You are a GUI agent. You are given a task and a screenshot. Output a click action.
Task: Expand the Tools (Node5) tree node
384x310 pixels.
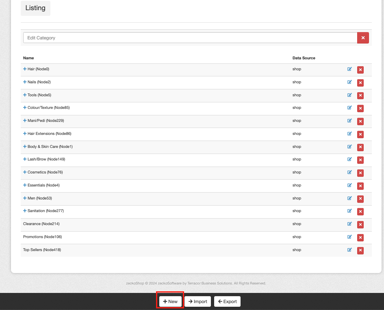tap(25, 95)
